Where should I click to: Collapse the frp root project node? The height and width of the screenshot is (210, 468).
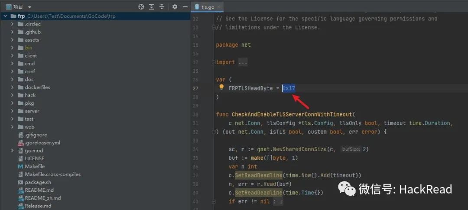click(5, 16)
